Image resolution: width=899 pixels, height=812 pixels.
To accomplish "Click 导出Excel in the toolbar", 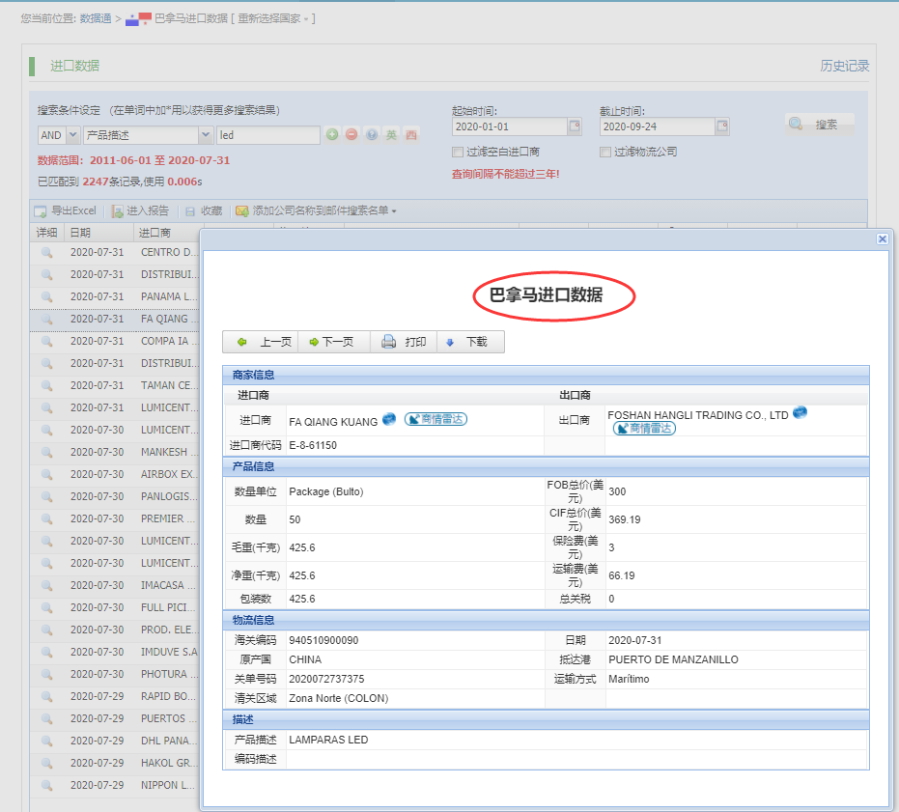I will pos(66,210).
